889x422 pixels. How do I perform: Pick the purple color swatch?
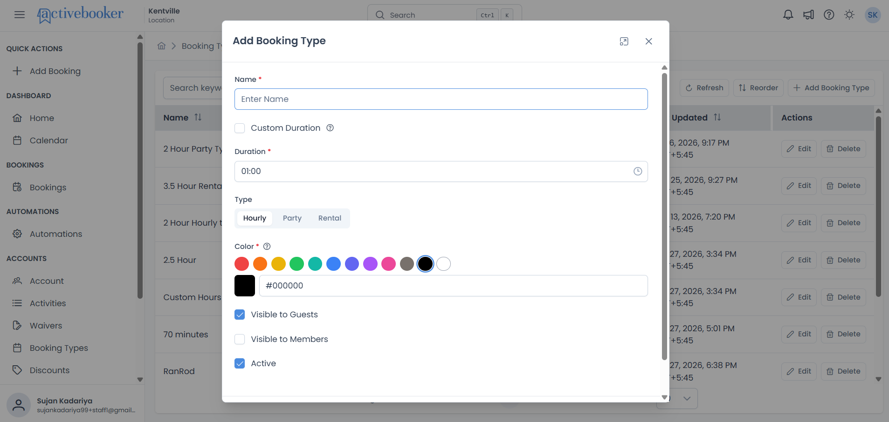[370, 264]
